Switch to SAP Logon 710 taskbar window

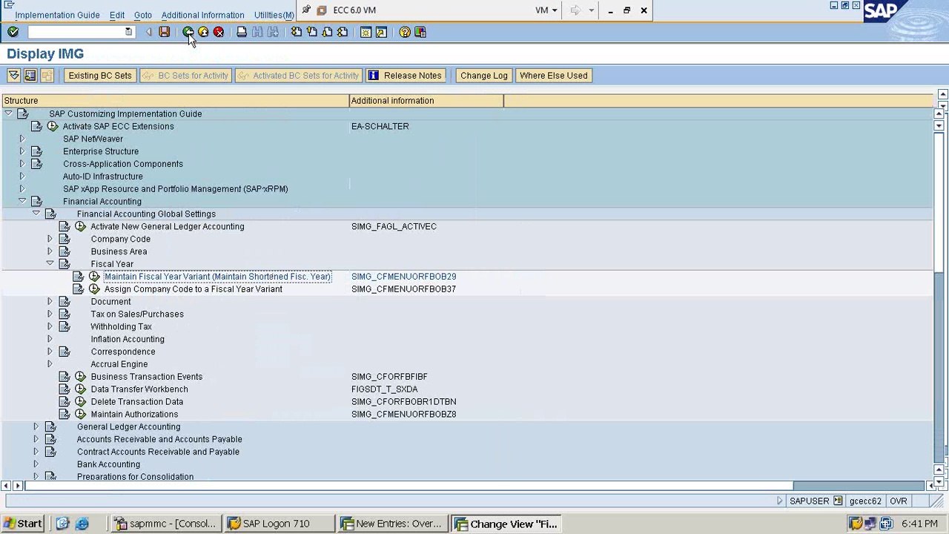[279, 524]
